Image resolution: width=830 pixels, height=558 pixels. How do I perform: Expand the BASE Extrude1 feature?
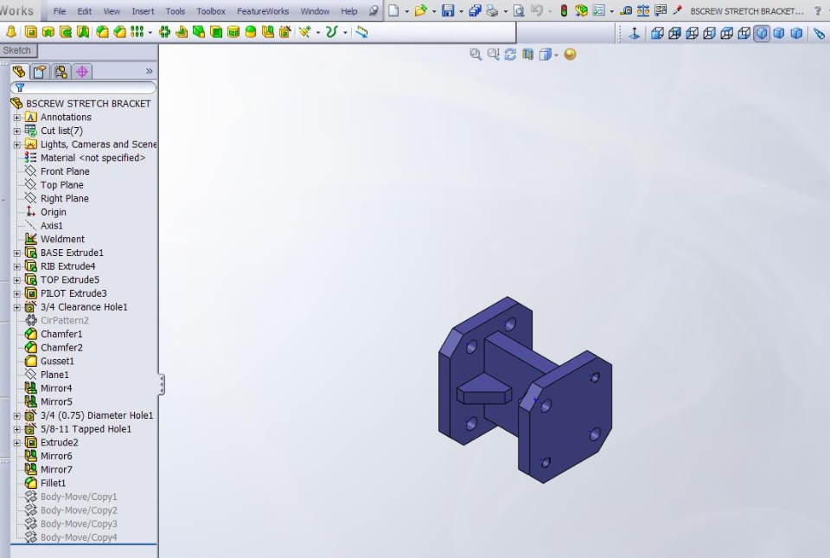[17, 253]
